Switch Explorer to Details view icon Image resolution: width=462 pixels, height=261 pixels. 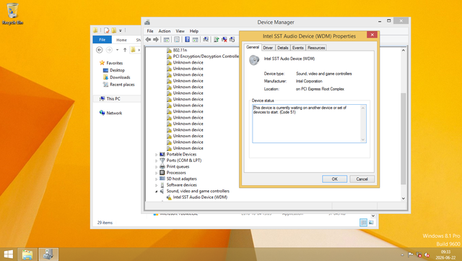363,223
